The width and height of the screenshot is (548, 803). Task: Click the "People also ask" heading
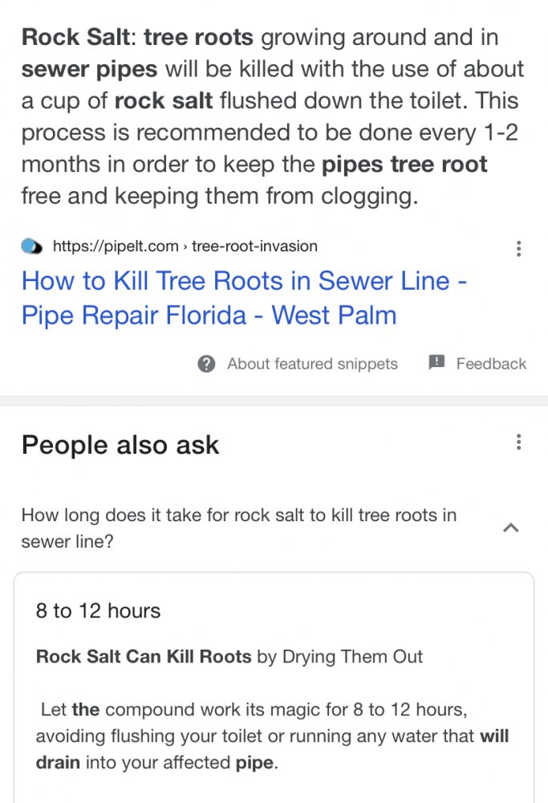pos(120,445)
